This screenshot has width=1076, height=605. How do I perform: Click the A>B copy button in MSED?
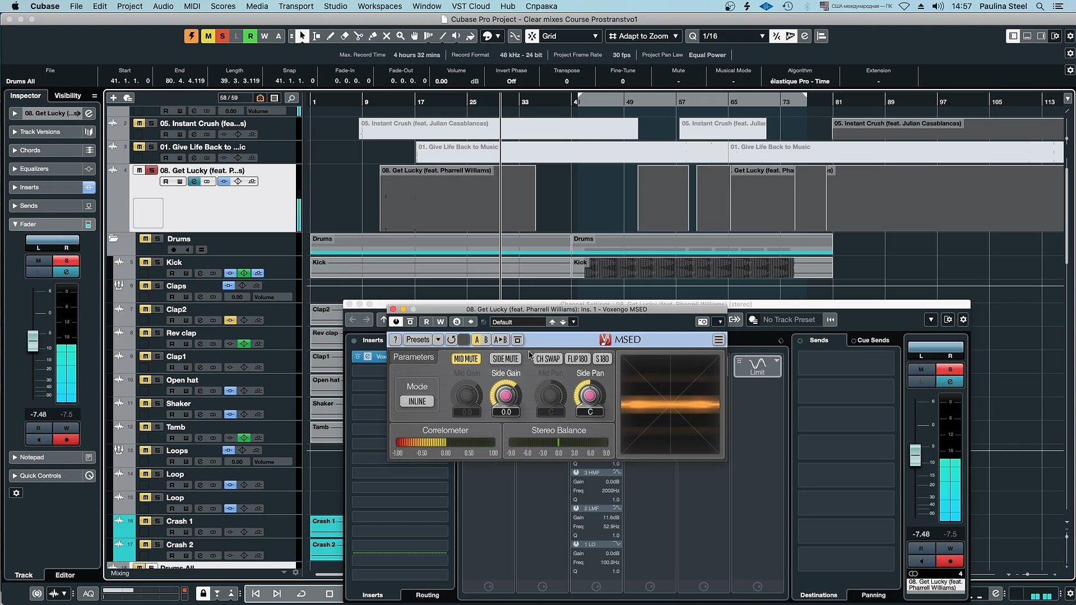pyautogui.click(x=500, y=340)
